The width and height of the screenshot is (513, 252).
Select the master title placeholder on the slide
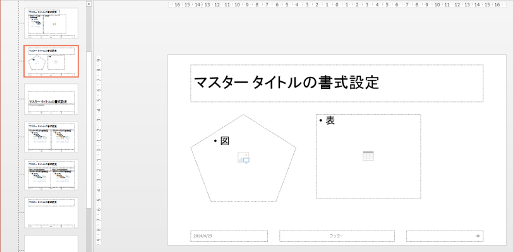tap(337, 83)
